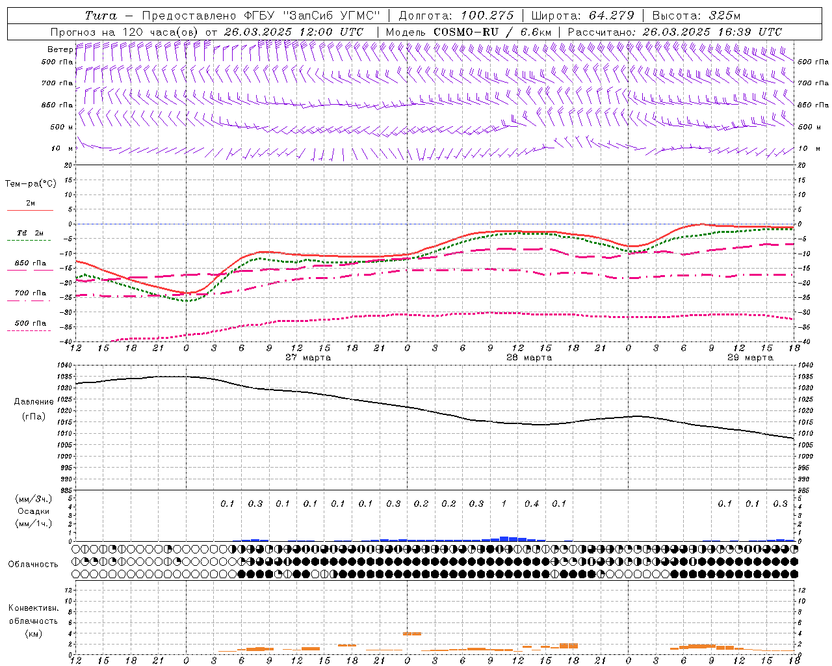Click the precipitation value "1" on 28 March

tap(504, 503)
